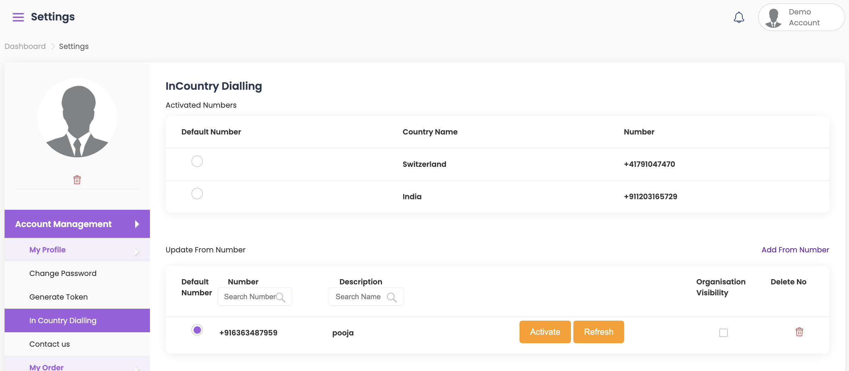Select India as default number
The height and width of the screenshot is (371, 849).
(197, 194)
